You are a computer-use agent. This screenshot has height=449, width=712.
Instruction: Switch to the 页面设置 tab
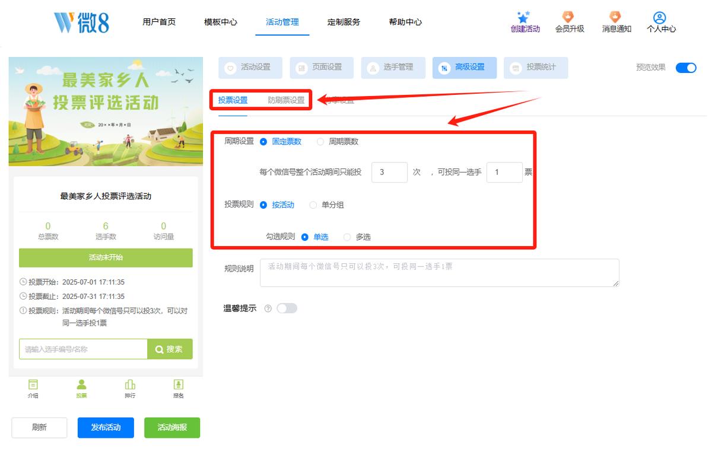click(322, 68)
